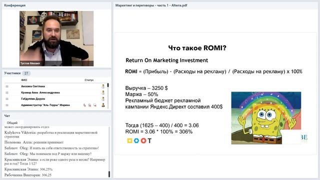Click the participants count badge 27
This screenshot has height=180, width=320.
tap(26, 73)
